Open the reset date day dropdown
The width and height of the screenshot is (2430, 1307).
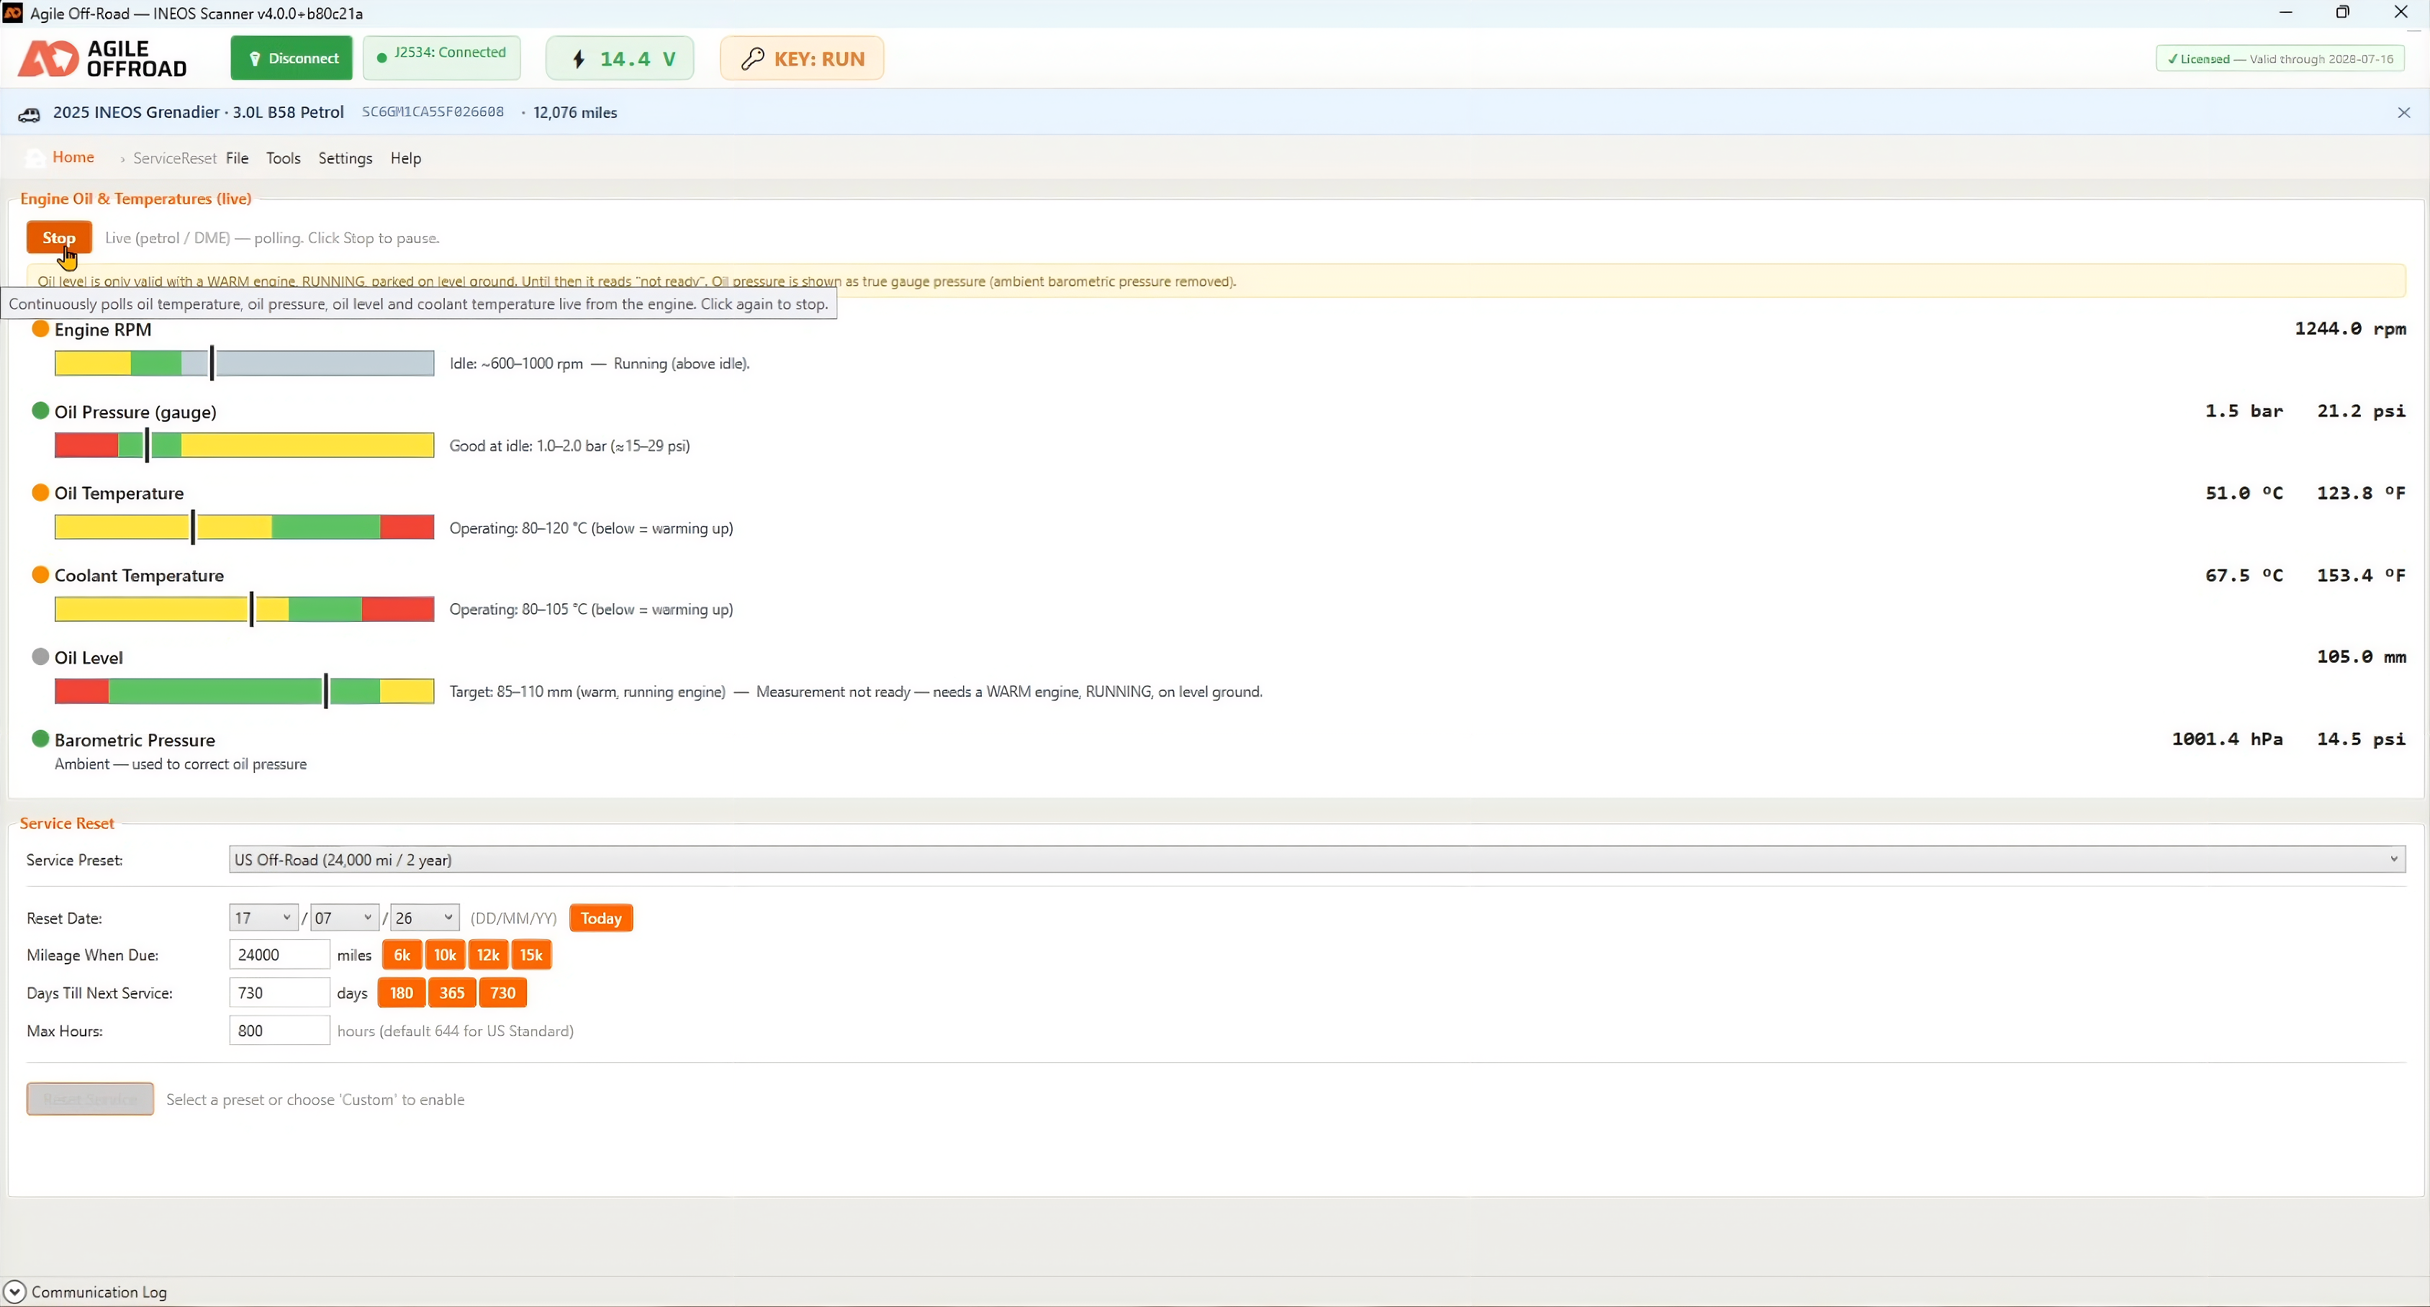(x=264, y=918)
